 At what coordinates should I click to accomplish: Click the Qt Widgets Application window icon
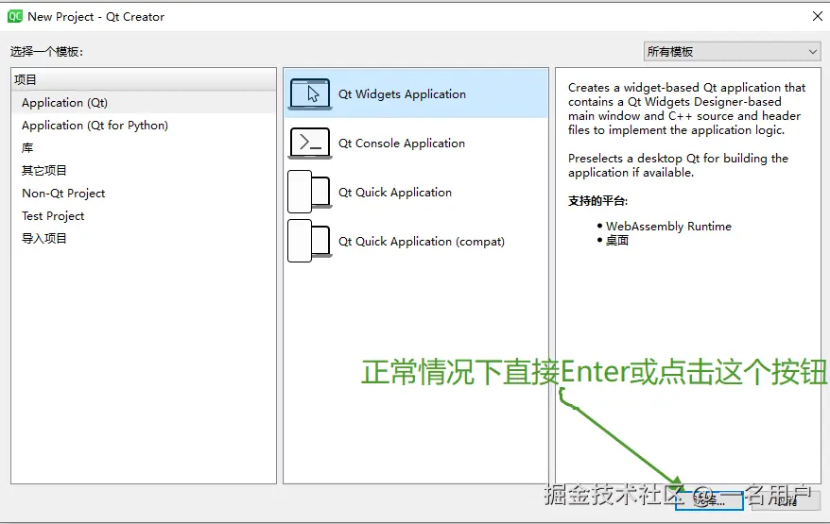pos(310,94)
